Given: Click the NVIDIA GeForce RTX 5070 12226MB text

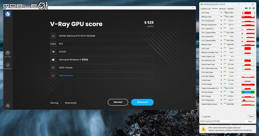Looking at the screenshot, I should [x=77, y=36].
